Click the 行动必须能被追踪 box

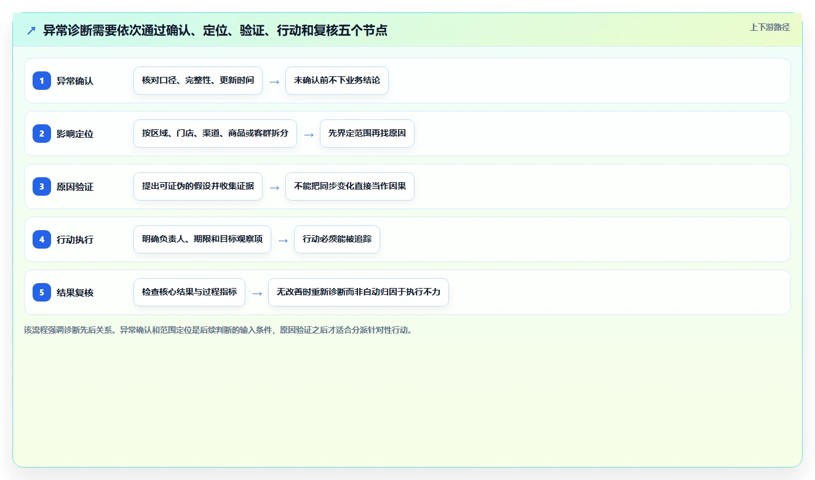(337, 239)
